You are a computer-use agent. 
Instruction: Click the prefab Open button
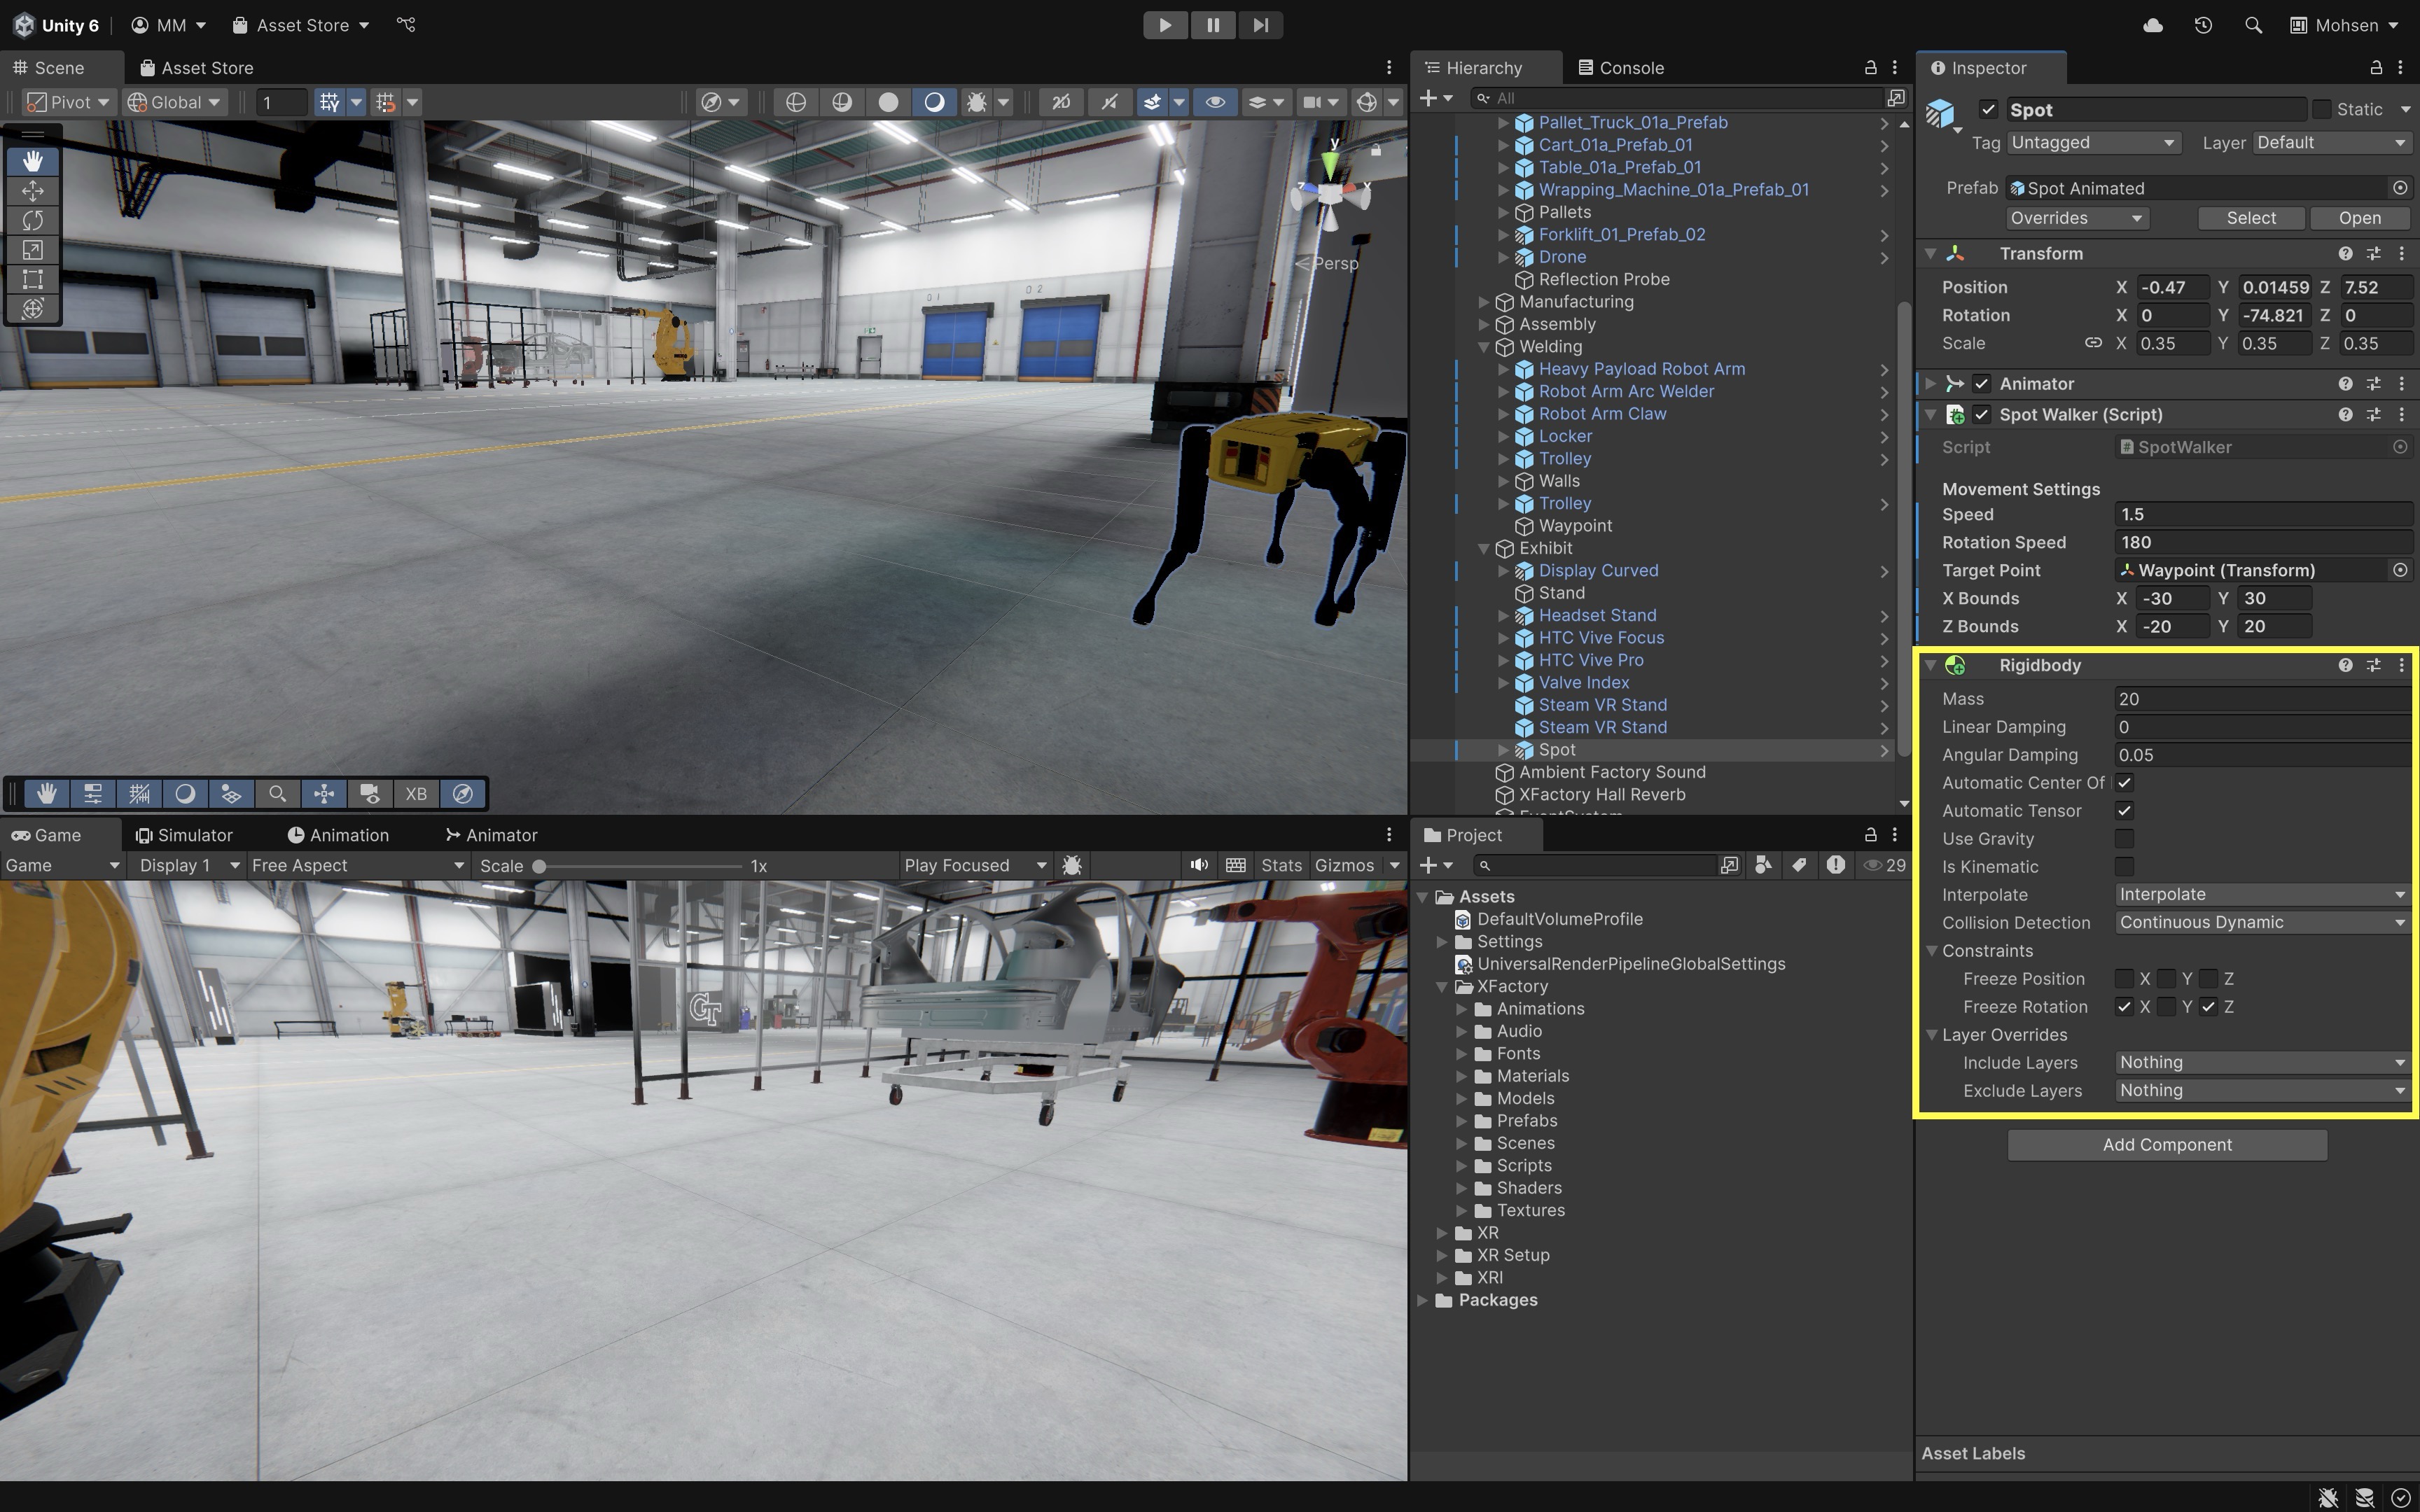(2359, 218)
